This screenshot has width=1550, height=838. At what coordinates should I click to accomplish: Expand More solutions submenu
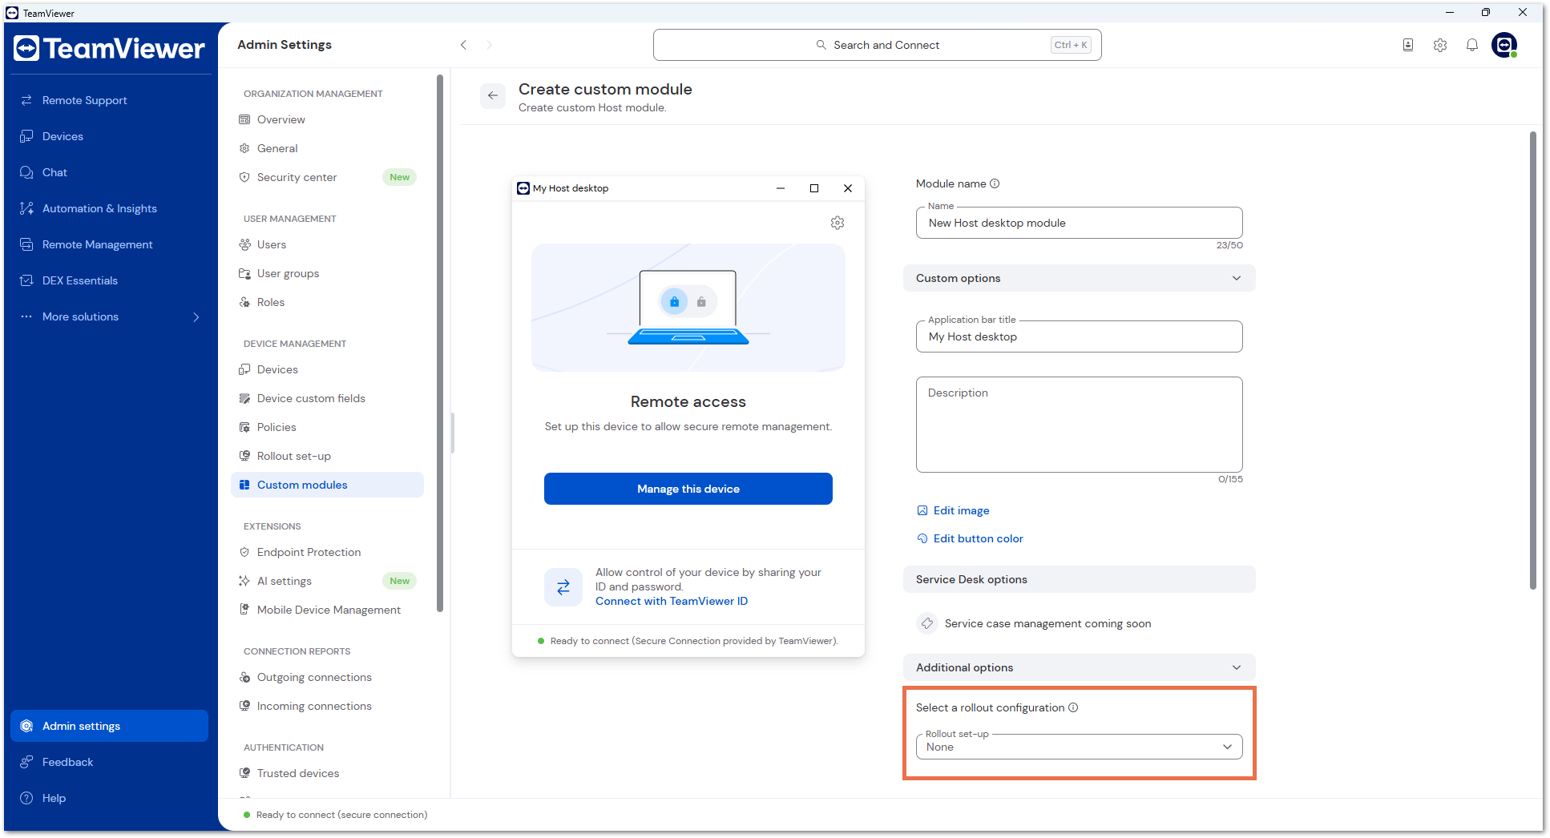coord(109,316)
